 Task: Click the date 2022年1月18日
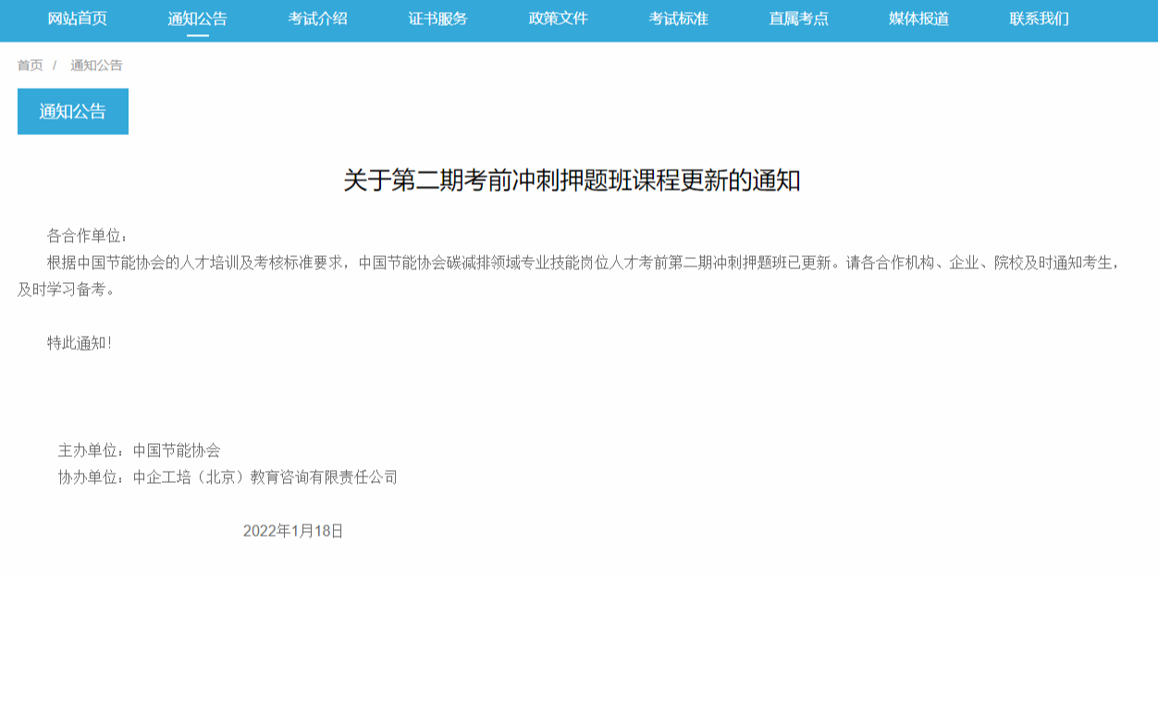[293, 531]
